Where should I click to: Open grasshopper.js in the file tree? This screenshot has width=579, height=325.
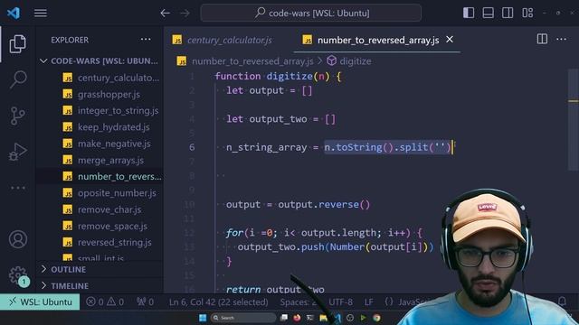(x=100, y=94)
